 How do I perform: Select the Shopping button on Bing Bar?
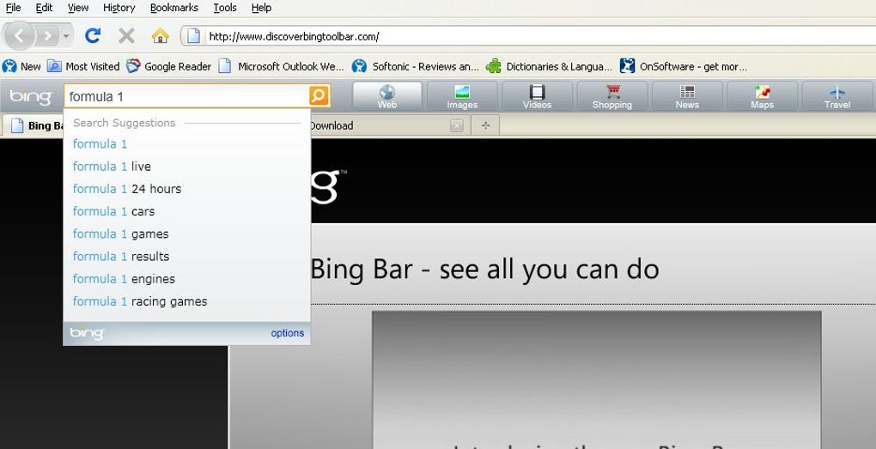click(612, 96)
